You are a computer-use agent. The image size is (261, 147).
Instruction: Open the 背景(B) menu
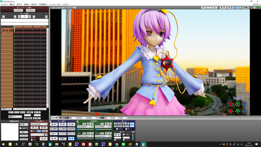click(27, 4)
